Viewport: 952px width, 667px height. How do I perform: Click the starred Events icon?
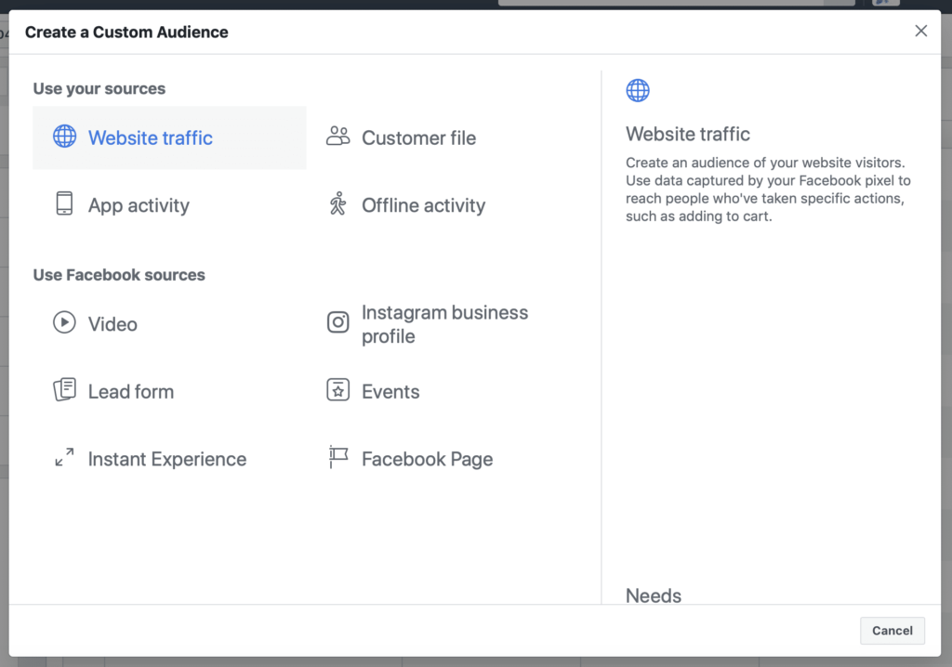pyautogui.click(x=337, y=390)
